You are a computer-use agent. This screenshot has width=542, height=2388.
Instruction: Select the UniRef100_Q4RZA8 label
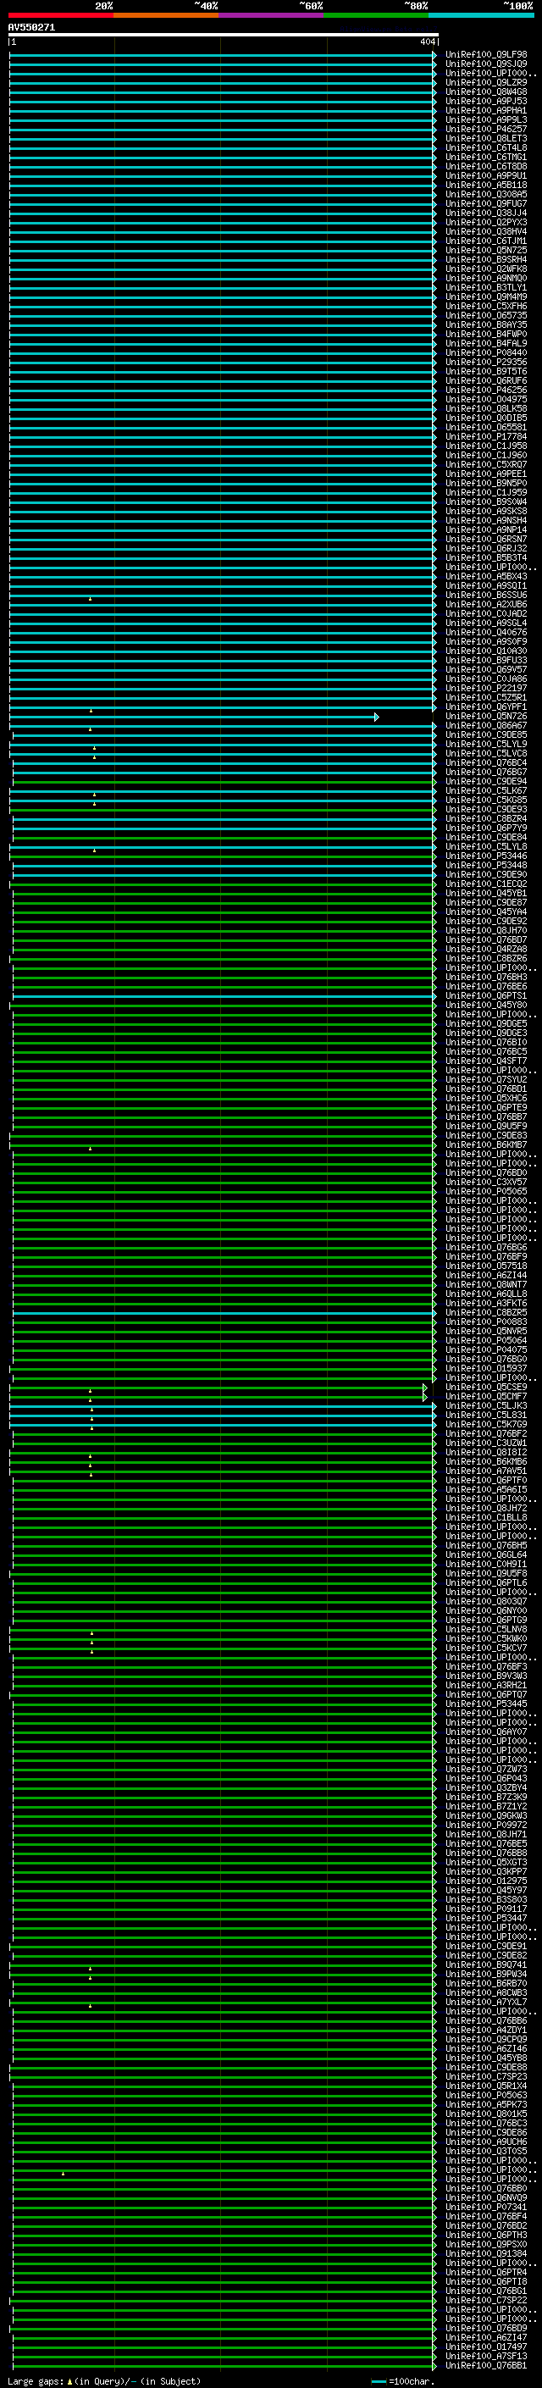click(x=486, y=950)
